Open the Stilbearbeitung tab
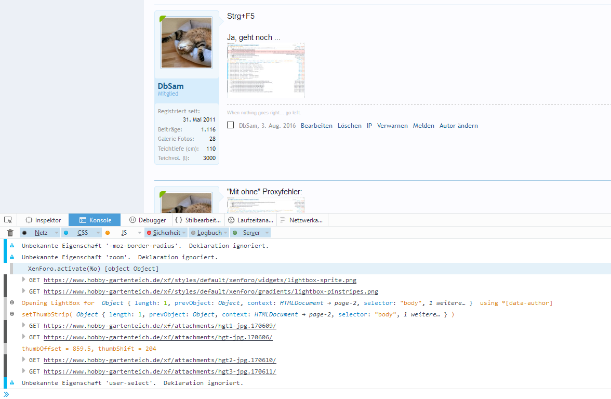Viewport: 611px width, 399px height. click(x=198, y=220)
